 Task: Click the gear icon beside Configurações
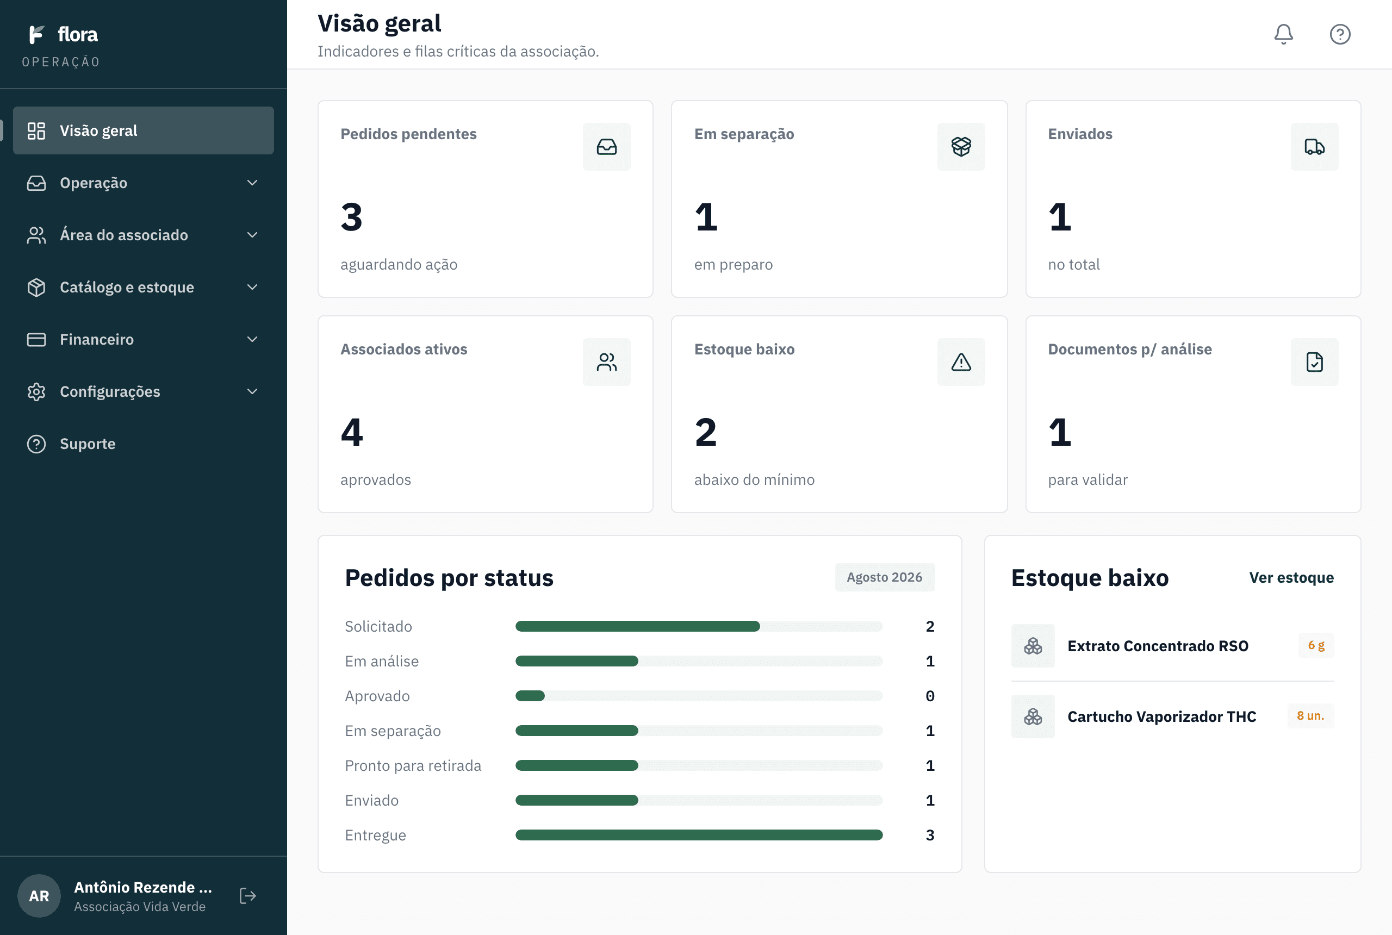[x=36, y=392]
